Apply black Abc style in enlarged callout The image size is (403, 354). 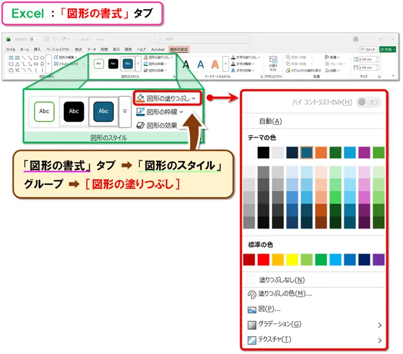click(x=74, y=112)
